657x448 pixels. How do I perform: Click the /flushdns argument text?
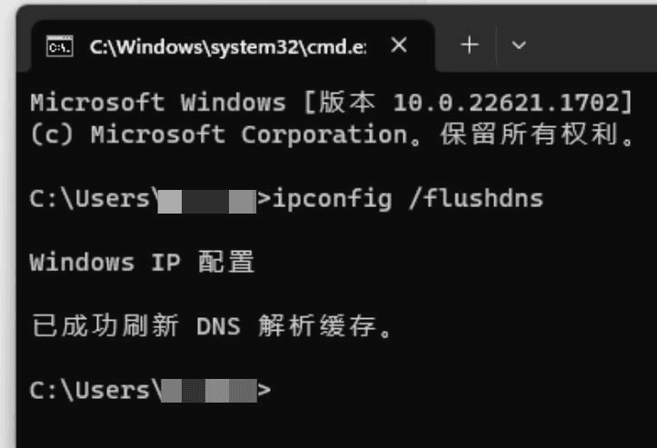476,198
